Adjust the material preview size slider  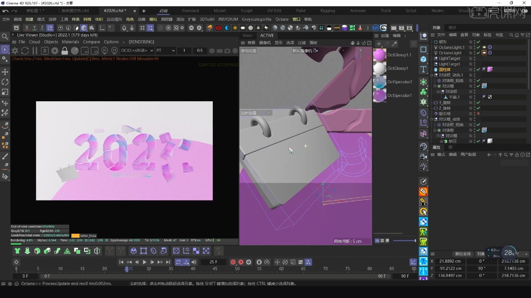click(405, 241)
